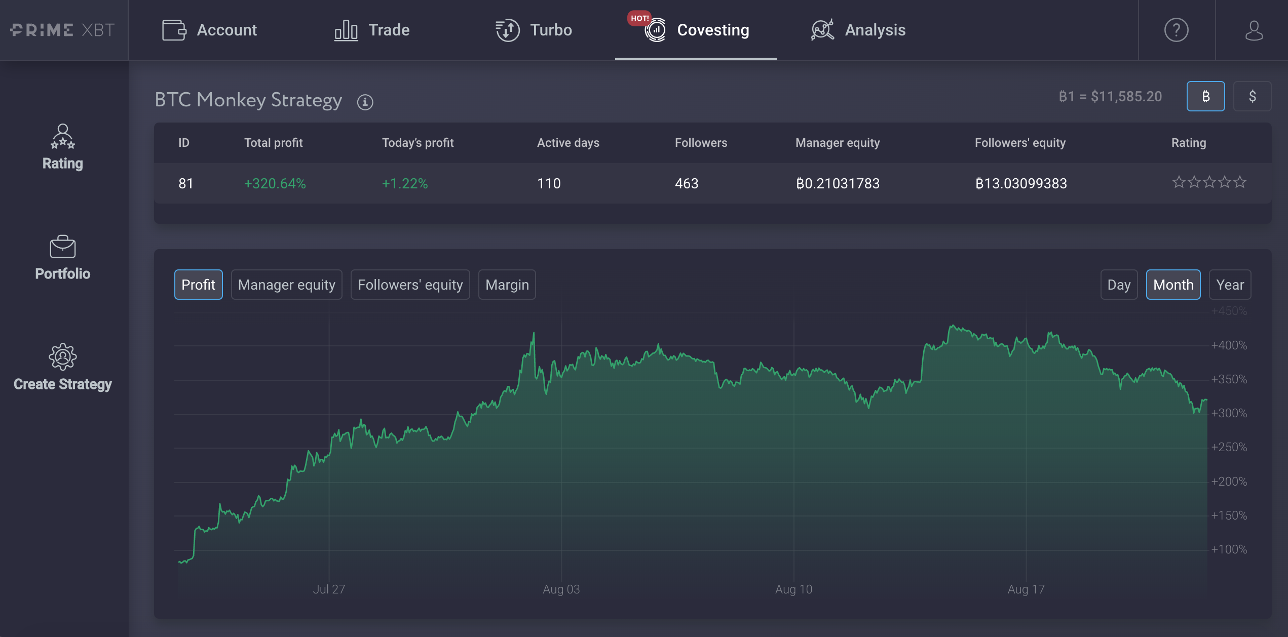This screenshot has height=637, width=1288.
Task: Click the PrimeXBT logo
Action: [x=63, y=30]
